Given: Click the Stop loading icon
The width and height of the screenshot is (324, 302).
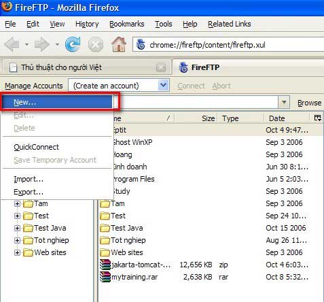Looking at the screenshot, I should 96,45.
